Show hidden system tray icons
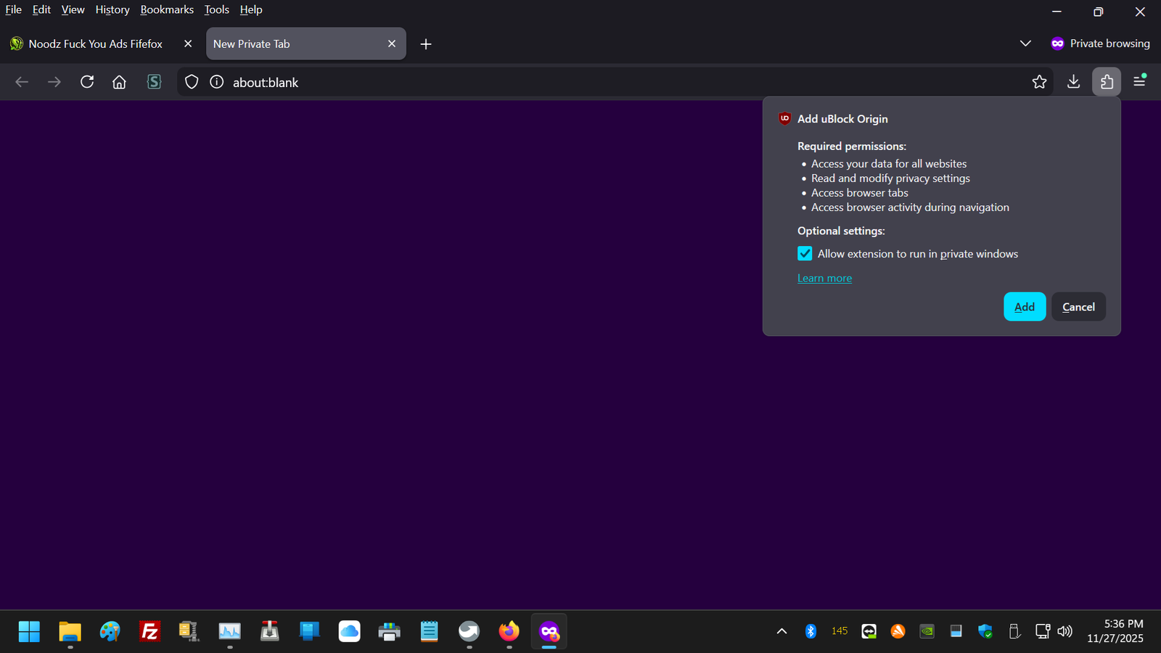1161x653 pixels. coord(781,631)
